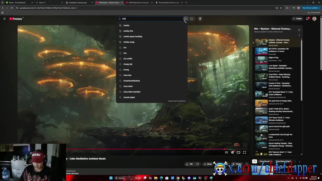Play 'Night of Day' playlist thumbnail

261,60
